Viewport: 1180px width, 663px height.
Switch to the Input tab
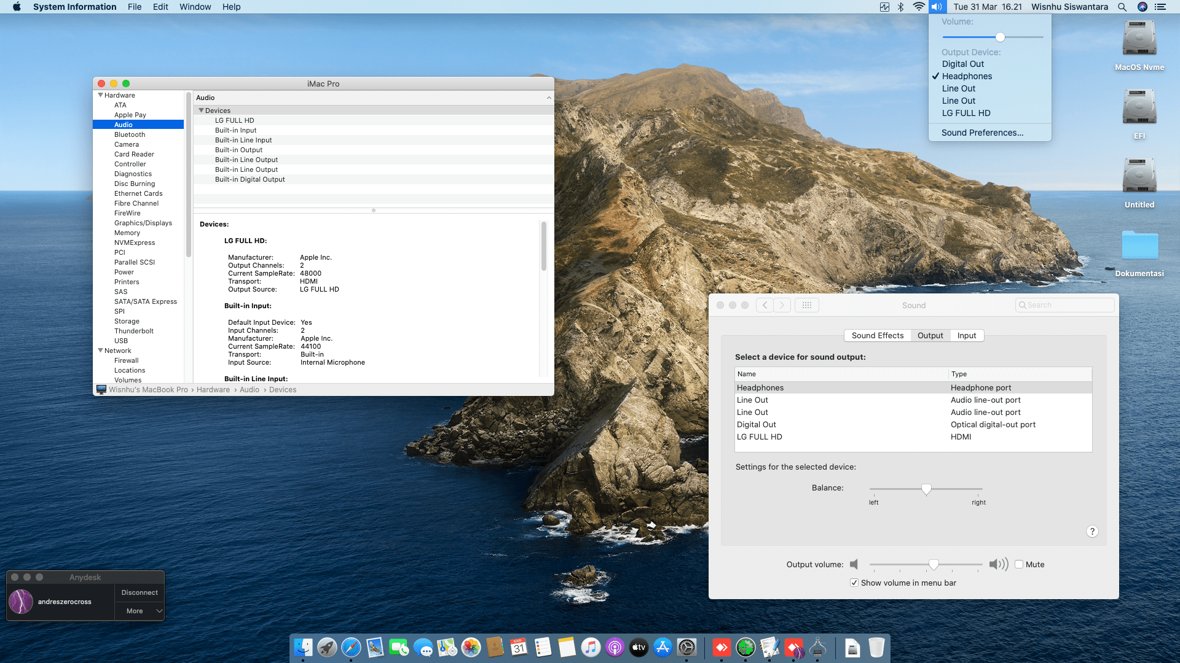pyautogui.click(x=967, y=335)
